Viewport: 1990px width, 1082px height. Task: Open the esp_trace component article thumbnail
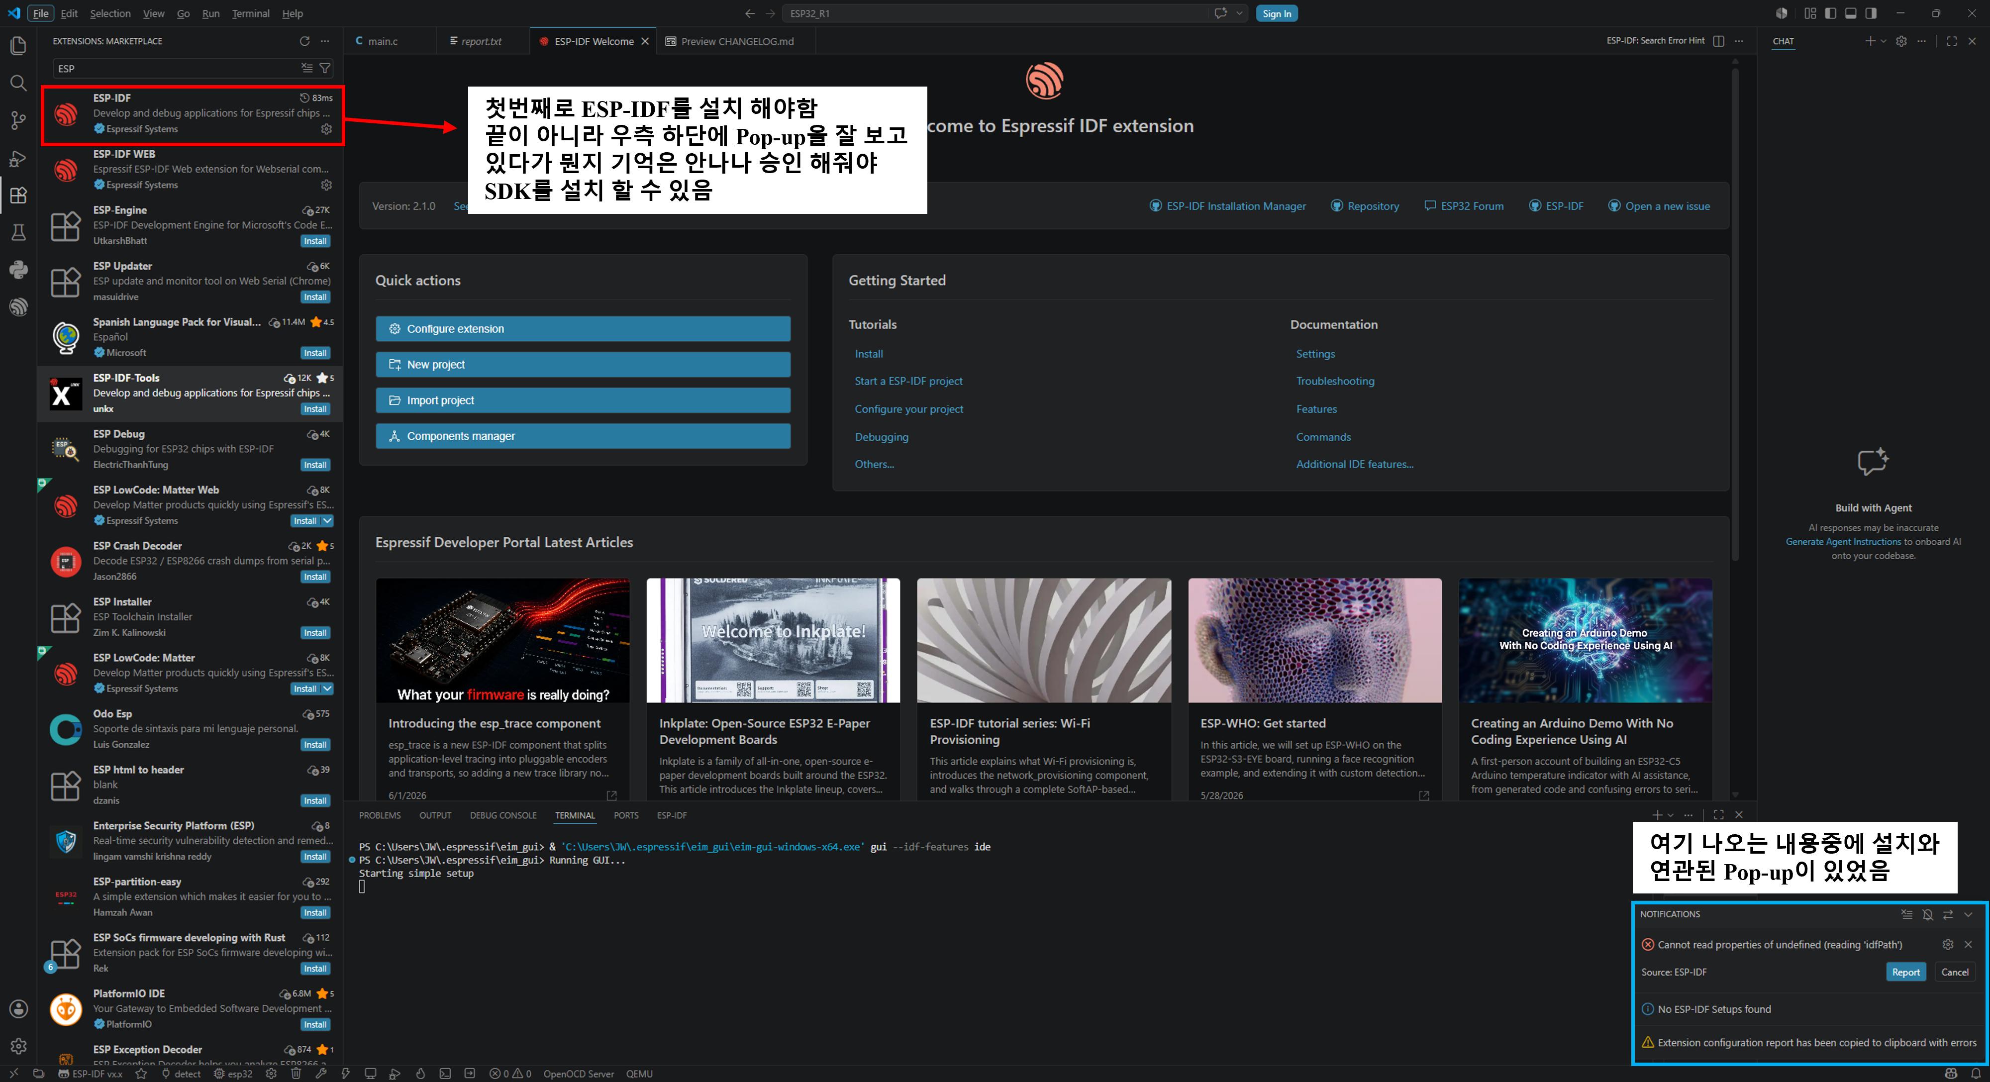503,641
